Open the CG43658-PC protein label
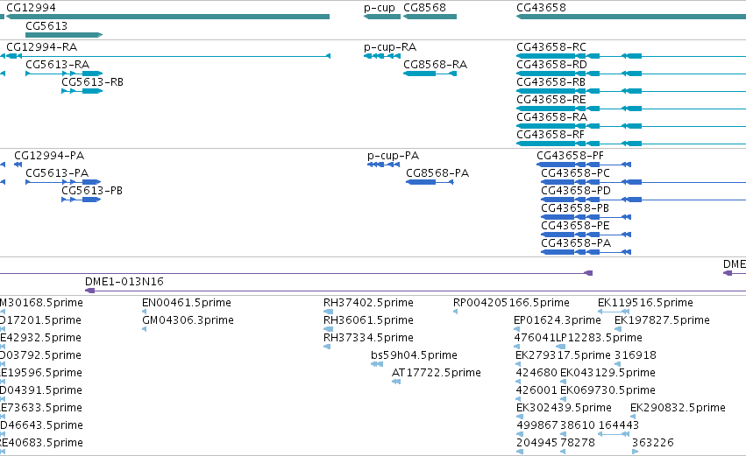Image resolution: width=746 pixels, height=456 pixels. click(575, 173)
